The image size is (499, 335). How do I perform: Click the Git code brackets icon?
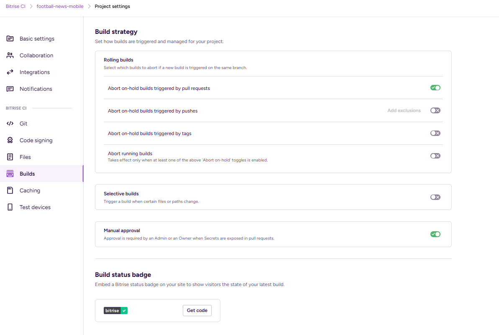coord(10,124)
